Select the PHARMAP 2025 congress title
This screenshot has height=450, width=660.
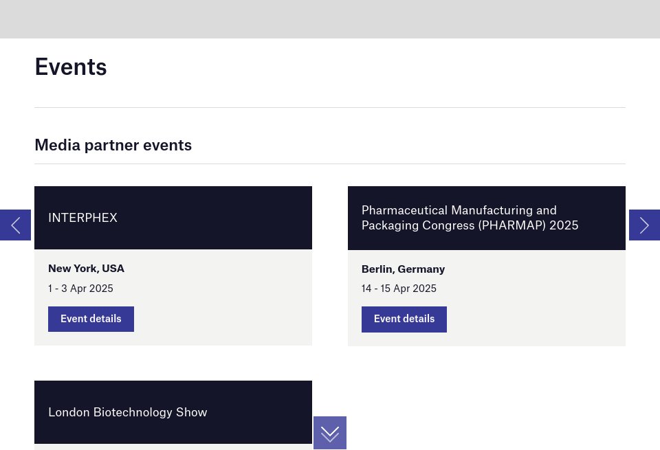470,218
